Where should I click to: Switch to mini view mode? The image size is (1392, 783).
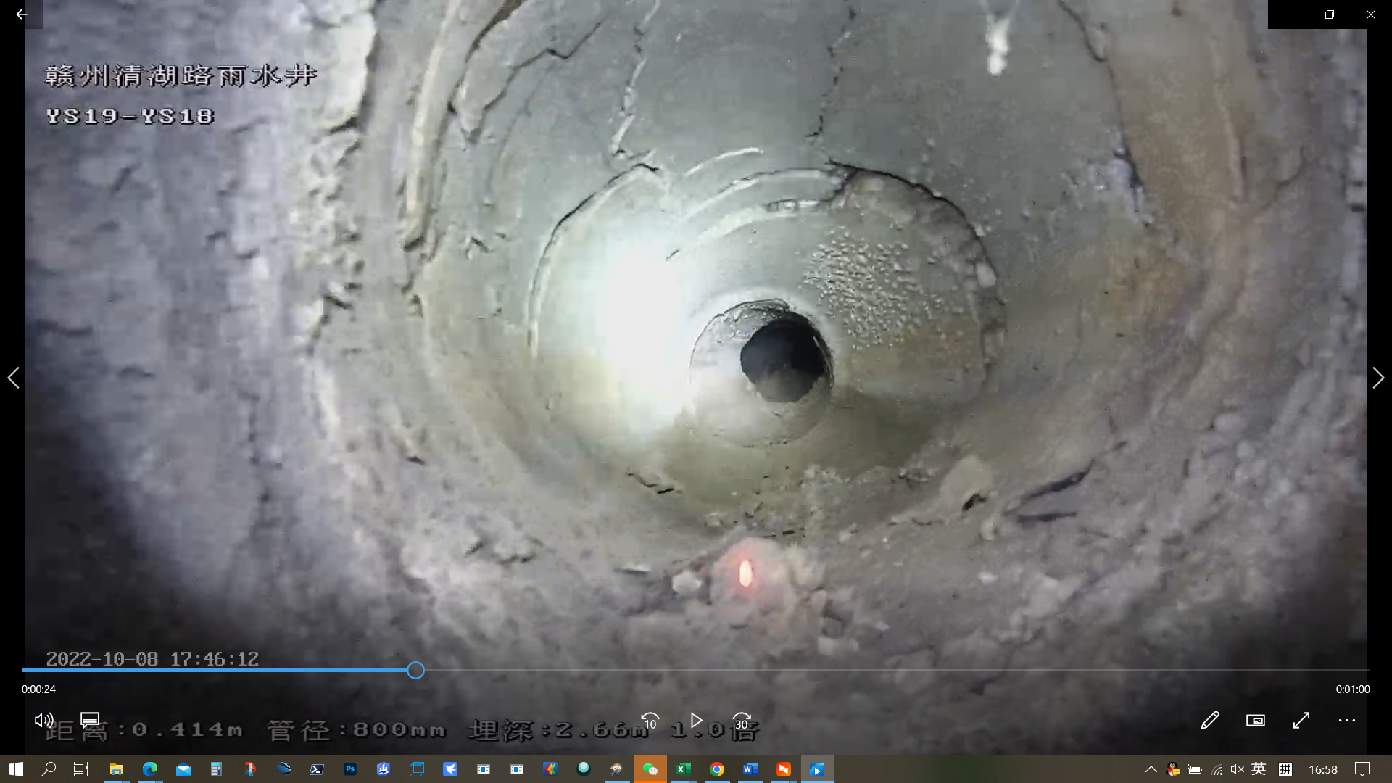pyautogui.click(x=1255, y=721)
